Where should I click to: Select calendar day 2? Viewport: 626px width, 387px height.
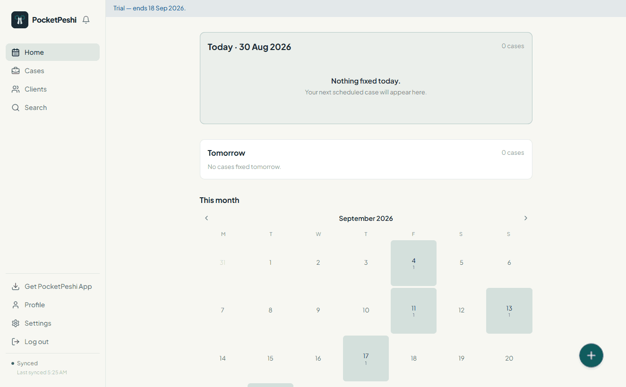(x=318, y=263)
